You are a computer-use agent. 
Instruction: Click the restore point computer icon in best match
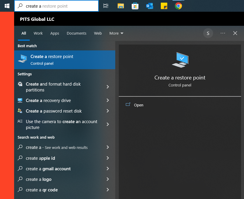click(x=23, y=59)
